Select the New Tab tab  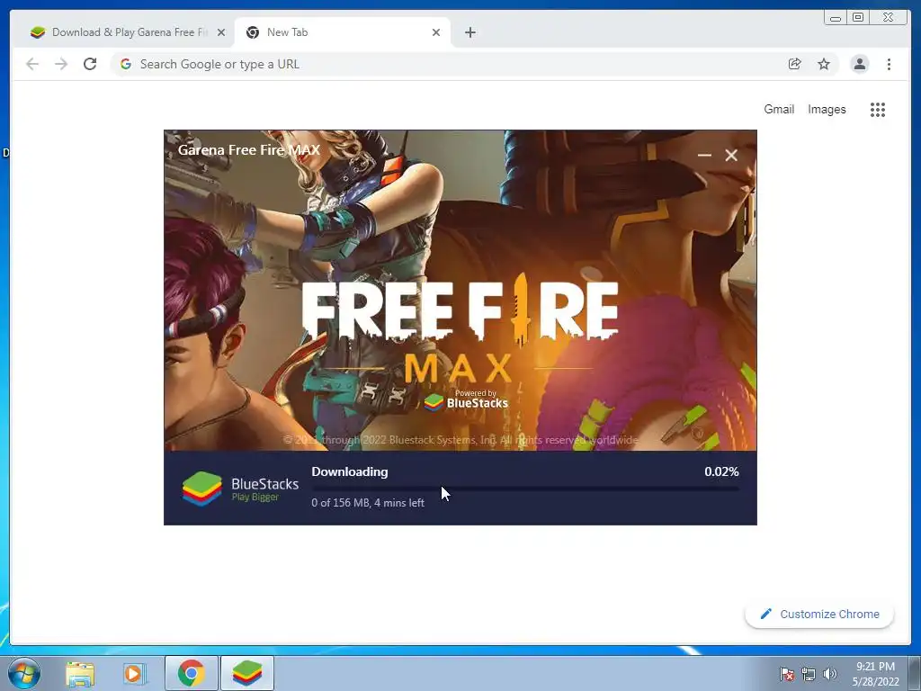343,32
